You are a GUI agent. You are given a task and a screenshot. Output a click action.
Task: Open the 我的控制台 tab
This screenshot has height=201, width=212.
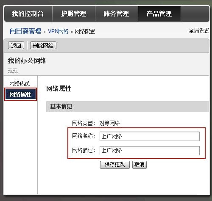[x=28, y=14]
